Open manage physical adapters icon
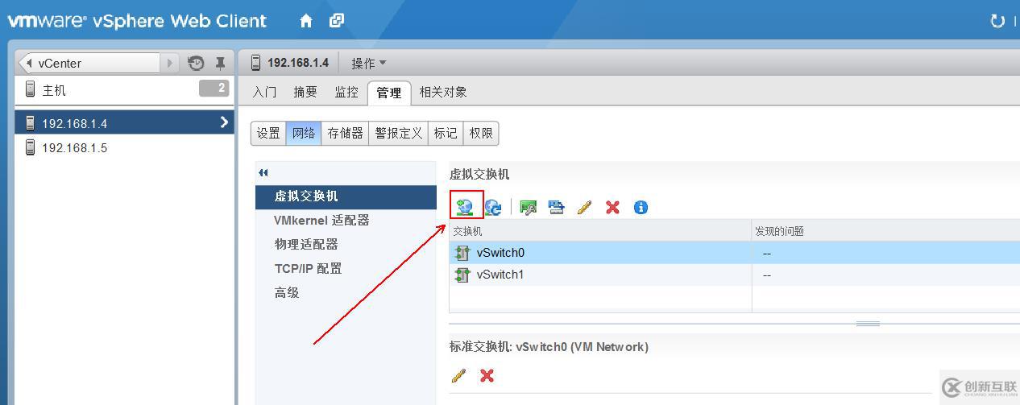 [x=529, y=208]
